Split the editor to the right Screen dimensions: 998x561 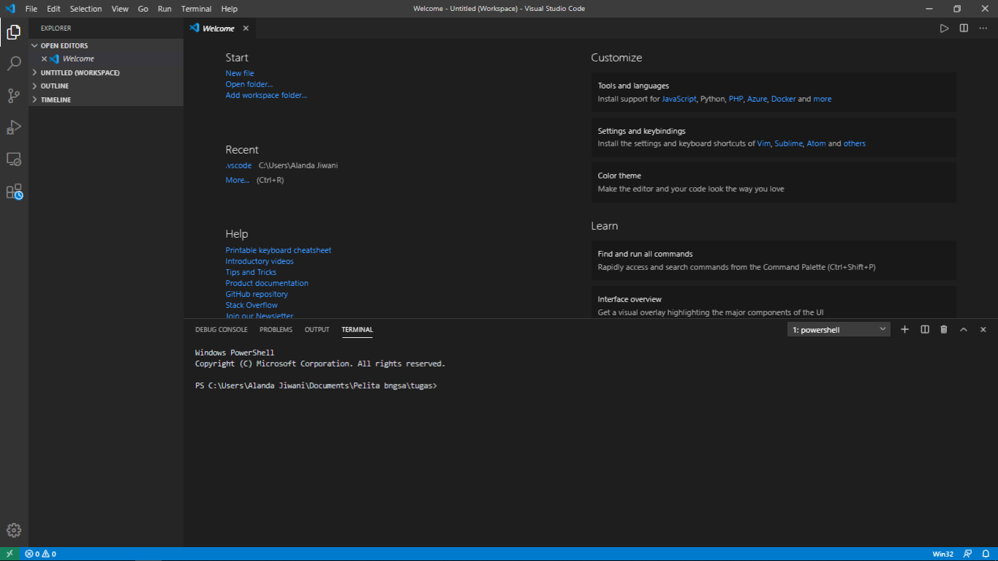(964, 29)
